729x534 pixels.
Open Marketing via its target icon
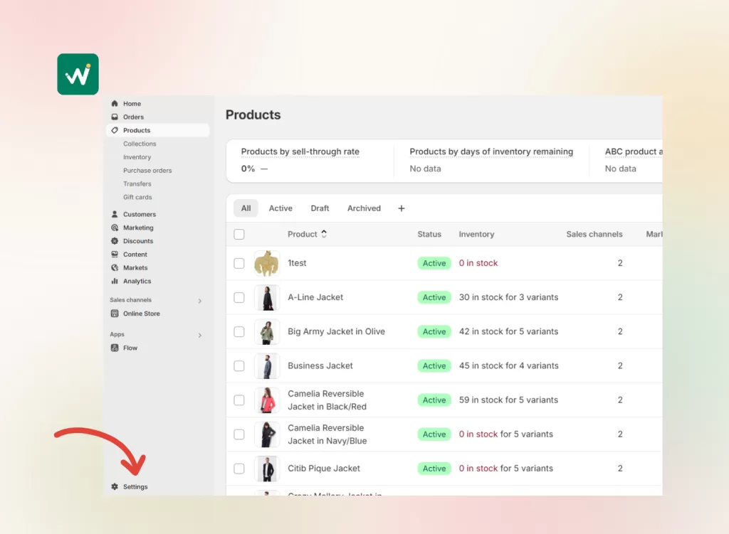click(115, 228)
